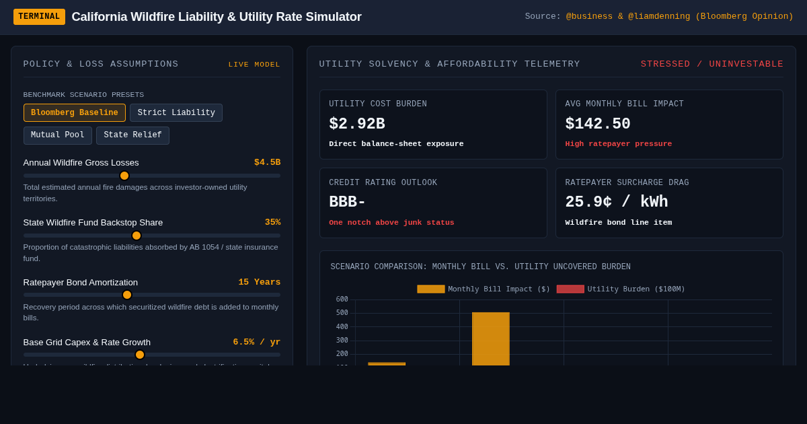Click the LIVE MODEL indicator

254,65
